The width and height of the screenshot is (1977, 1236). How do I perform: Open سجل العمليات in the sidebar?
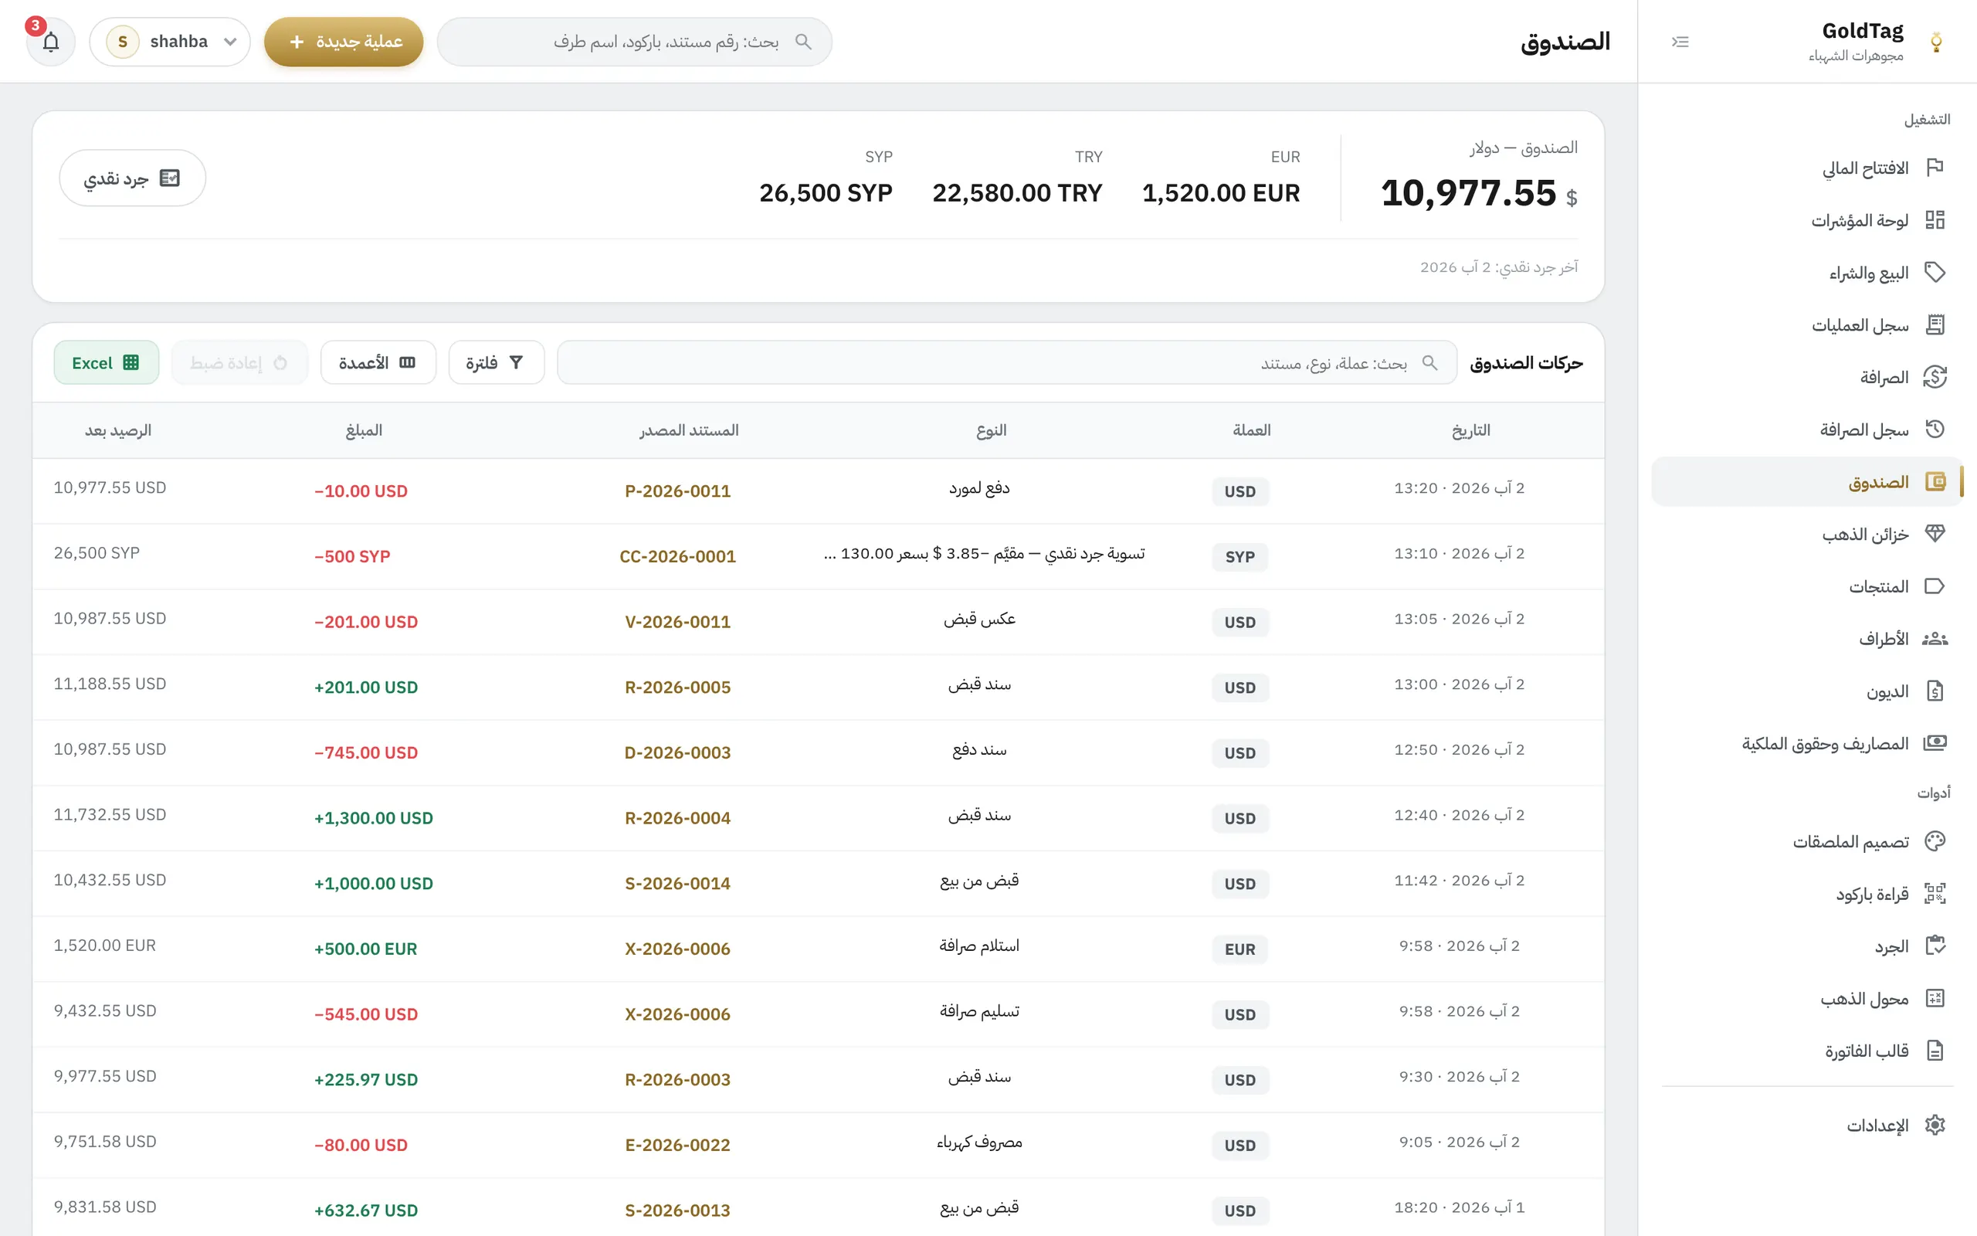[x=1807, y=324]
